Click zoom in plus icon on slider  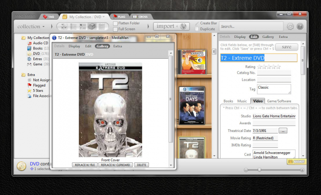pyautogui.click(x=302, y=170)
